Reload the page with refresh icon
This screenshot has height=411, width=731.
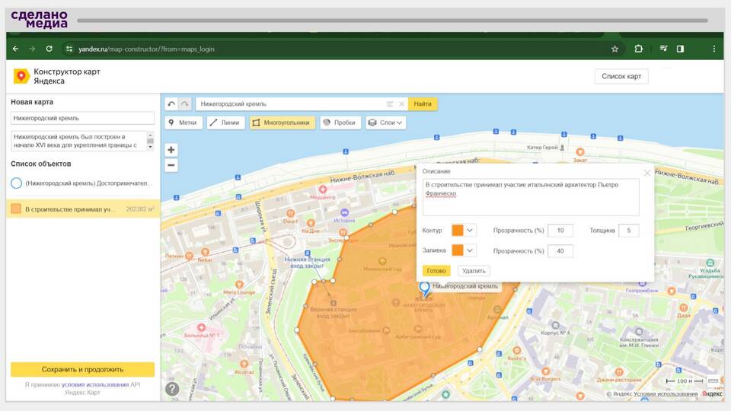click(x=49, y=49)
